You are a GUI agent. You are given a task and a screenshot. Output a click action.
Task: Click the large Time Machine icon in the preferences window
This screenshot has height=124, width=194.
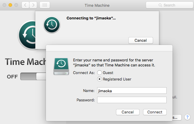(x=26, y=35)
